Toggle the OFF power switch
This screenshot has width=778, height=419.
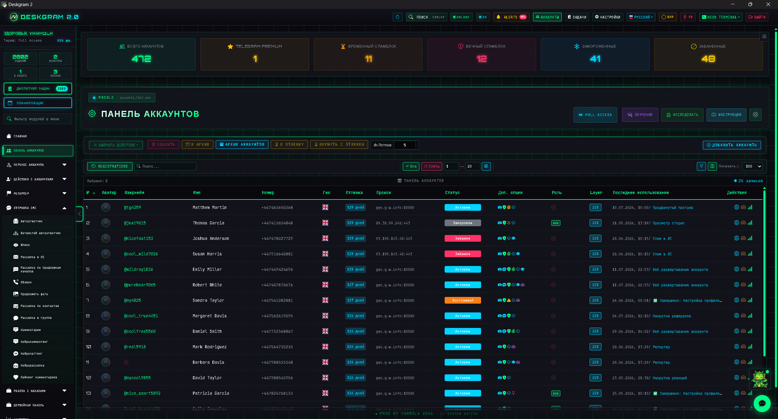coord(668,17)
